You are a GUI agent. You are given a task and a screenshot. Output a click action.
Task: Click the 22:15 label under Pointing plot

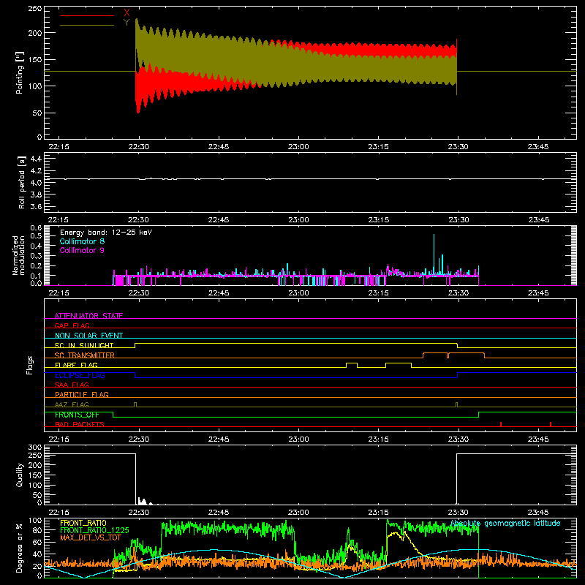pos(58,147)
